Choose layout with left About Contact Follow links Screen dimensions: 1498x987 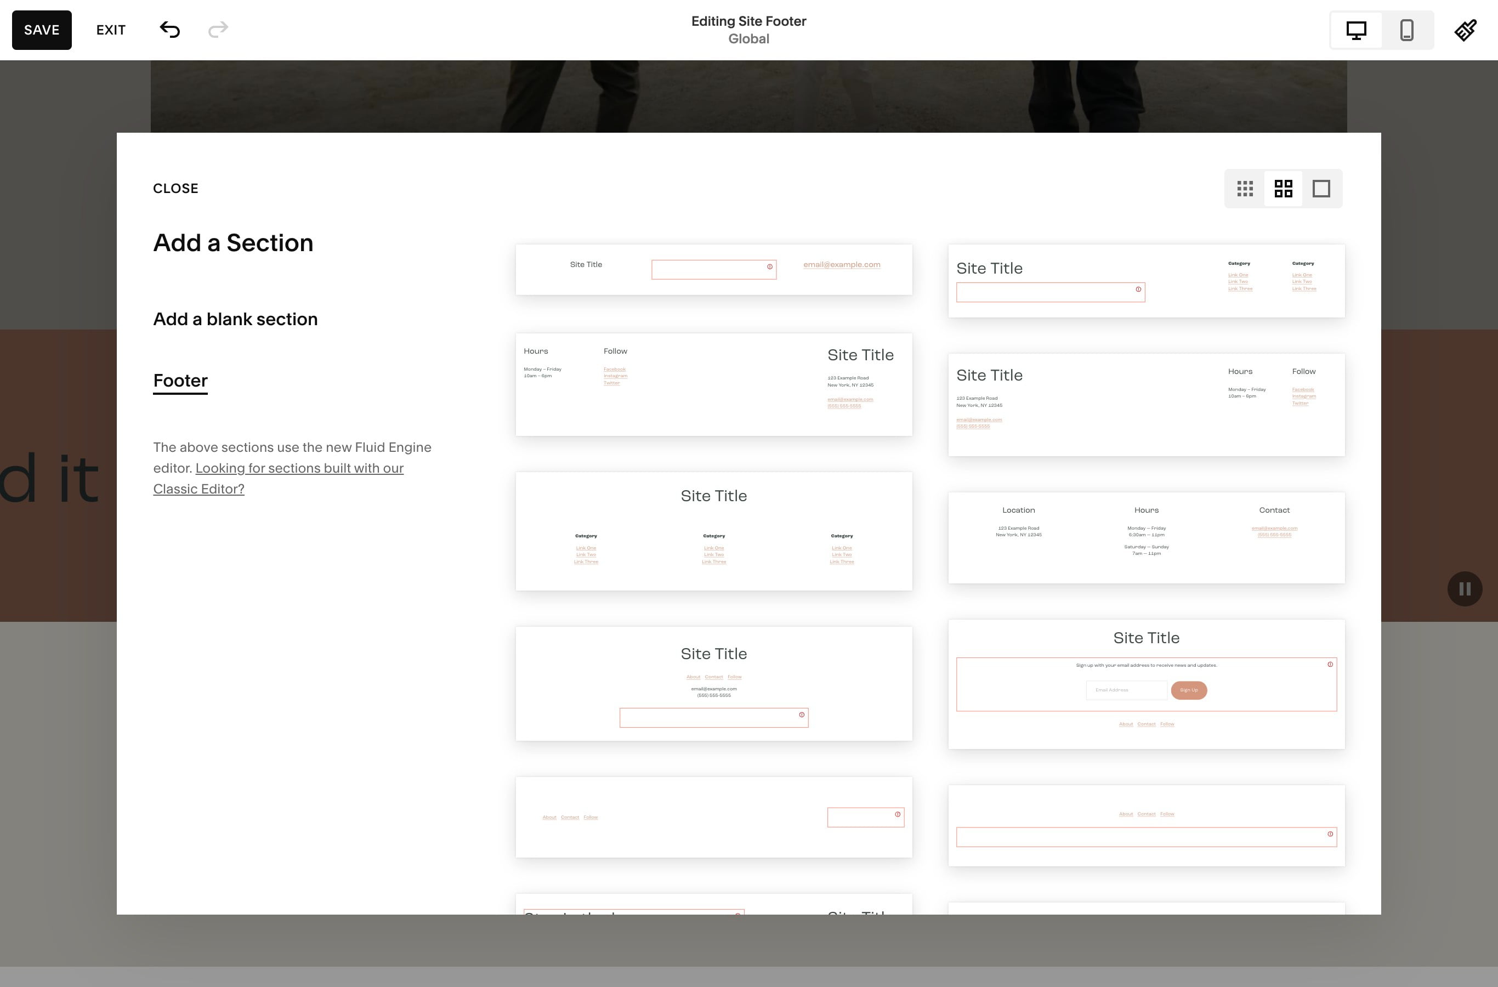(x=714, y=817)
